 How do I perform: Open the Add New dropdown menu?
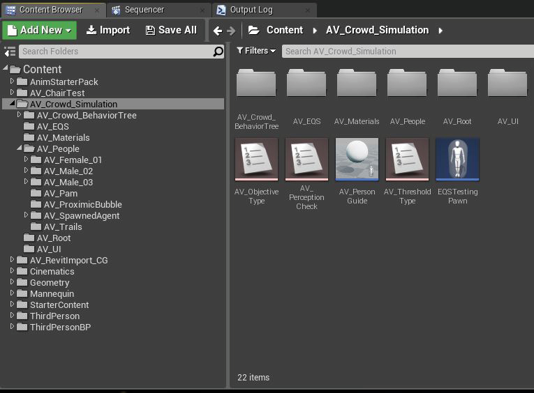point(40,30)
